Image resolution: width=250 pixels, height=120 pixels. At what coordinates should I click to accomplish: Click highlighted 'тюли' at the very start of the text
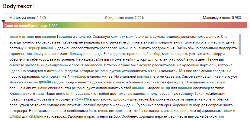coord(14,37)
